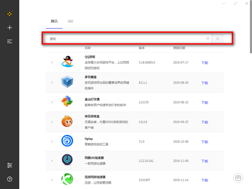
Task: Click the magnifier search button
Action: (x=218, y=39)
